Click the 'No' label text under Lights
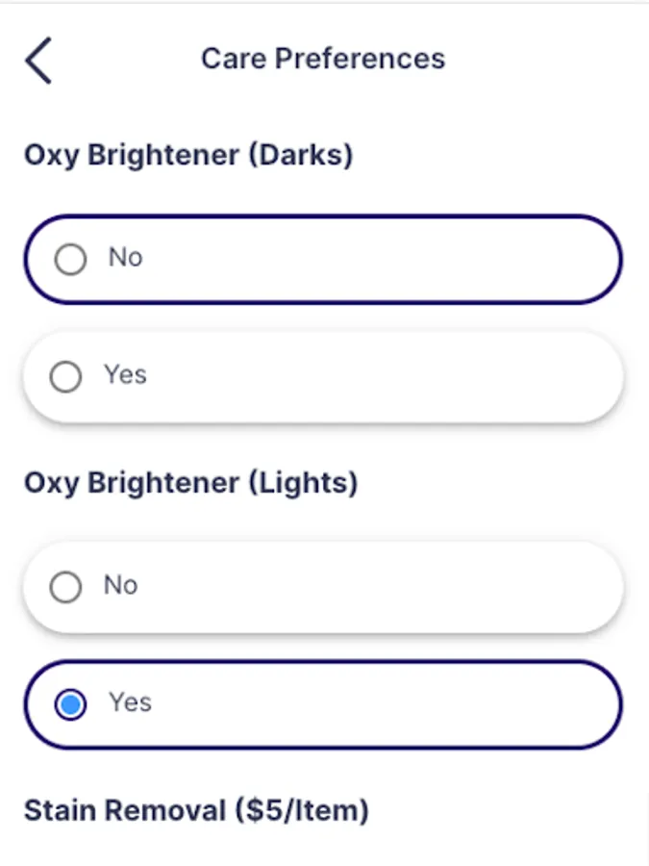Viewport: 649px width, 866px height. coord(121,585)
